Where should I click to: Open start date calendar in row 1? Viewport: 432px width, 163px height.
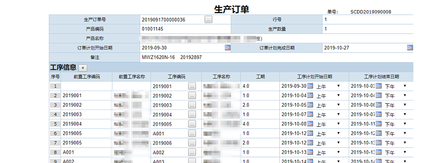310,86
